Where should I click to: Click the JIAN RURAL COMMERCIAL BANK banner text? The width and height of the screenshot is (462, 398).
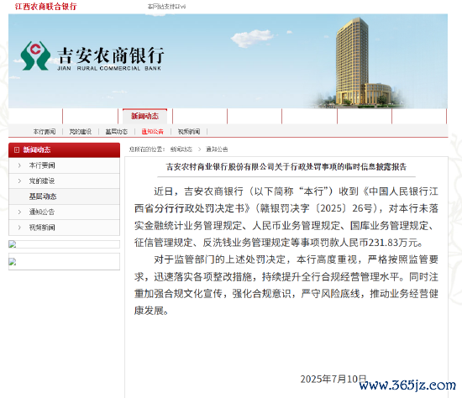109,68
